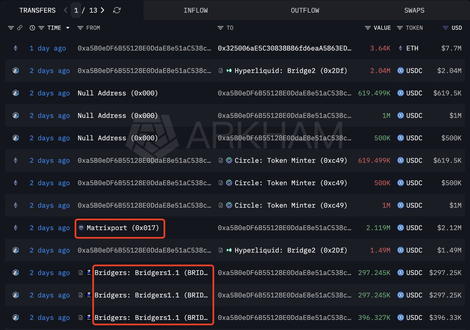
Task: Click the contract icon in the 396.327K row
Action: coord(81,318)
